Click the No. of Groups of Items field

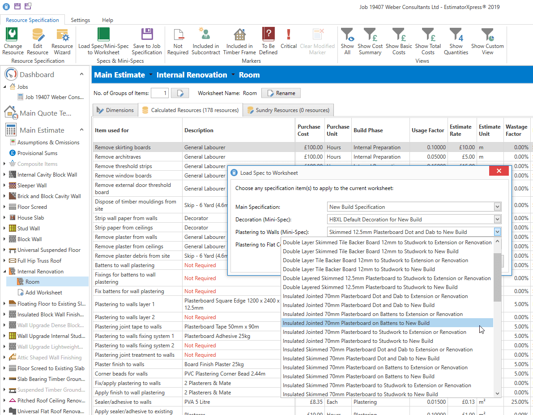pyautogui.click(x=159, y=93)
